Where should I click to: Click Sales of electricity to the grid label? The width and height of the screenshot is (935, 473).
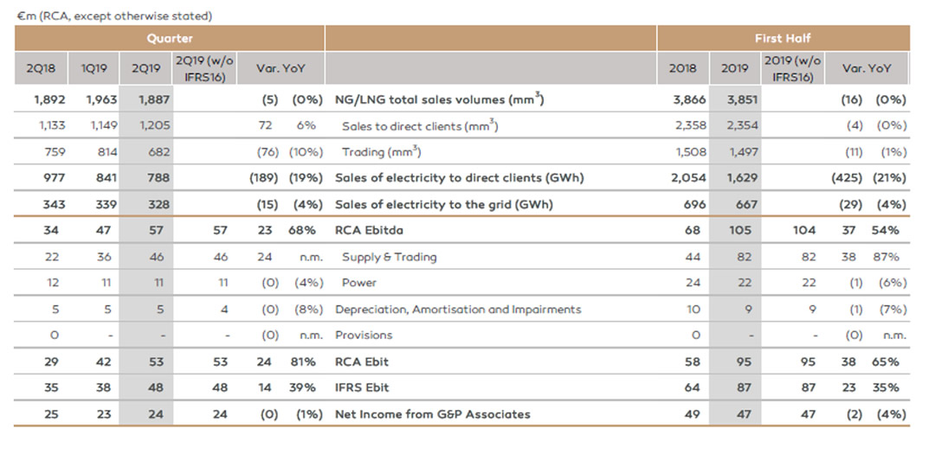(443, 204)
